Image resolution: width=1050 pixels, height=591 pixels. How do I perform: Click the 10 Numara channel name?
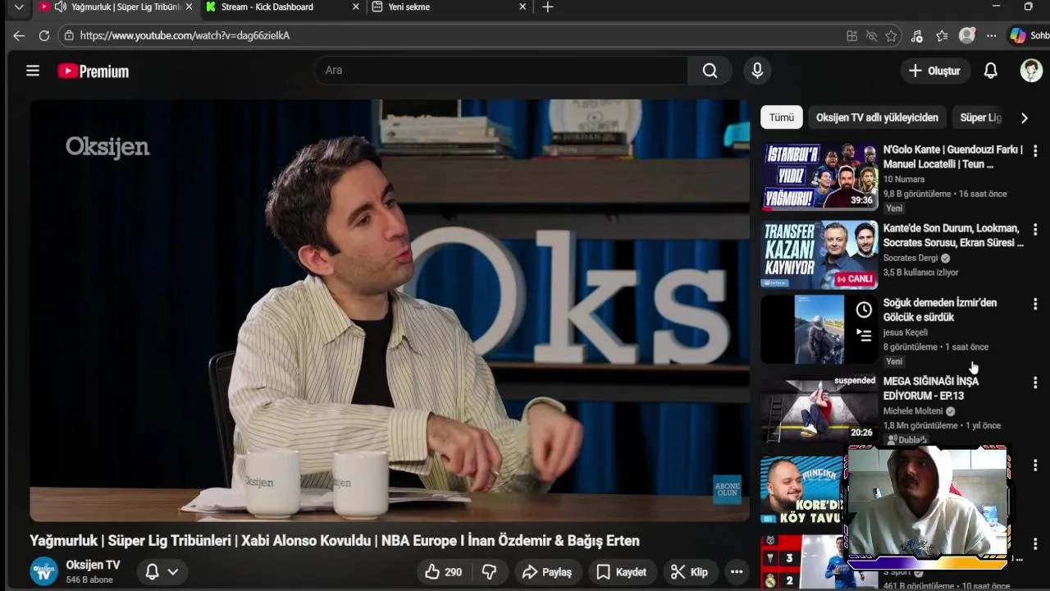(904, 179)
